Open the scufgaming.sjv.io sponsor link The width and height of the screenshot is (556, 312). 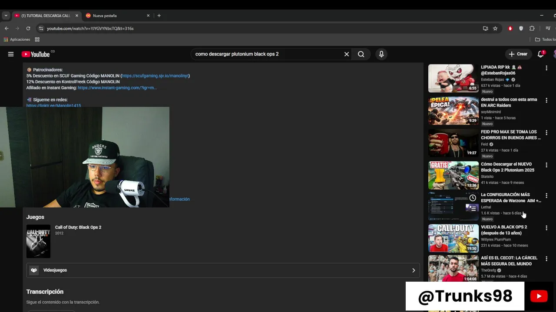coord(155,76)
